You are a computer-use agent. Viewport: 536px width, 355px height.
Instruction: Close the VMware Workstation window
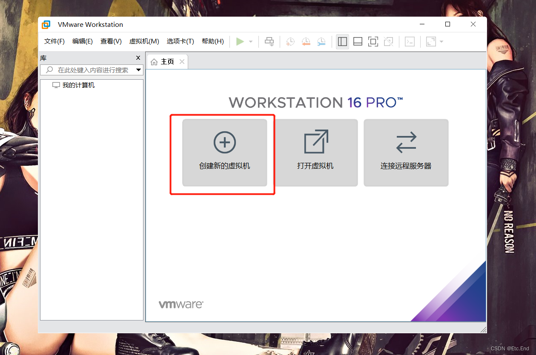click(473, 24)
